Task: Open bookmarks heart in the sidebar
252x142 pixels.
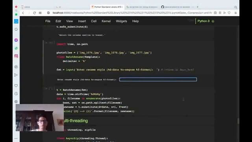Action: coord(16,86)
